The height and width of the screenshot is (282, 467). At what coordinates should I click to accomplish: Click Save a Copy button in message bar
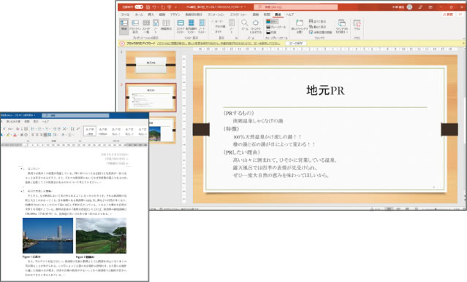(x=295, y=43)
